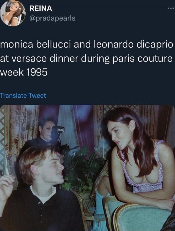Image resolution: width=175 pixels, height=231 pixels.
Task: Open the three-dot more options menu
Action: [171, 8]
